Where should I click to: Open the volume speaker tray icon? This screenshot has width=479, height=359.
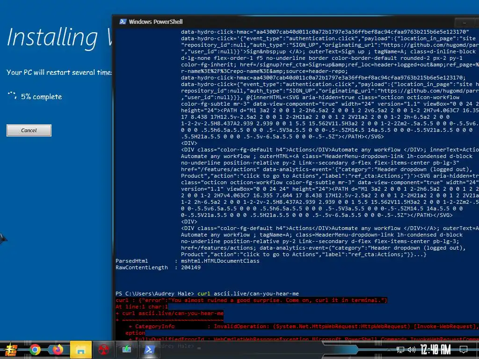pos(412,350)
